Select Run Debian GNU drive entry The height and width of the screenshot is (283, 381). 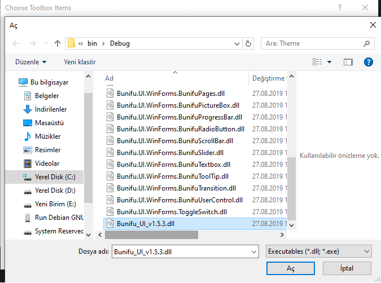pyautogui.click(x=59, y=218)
